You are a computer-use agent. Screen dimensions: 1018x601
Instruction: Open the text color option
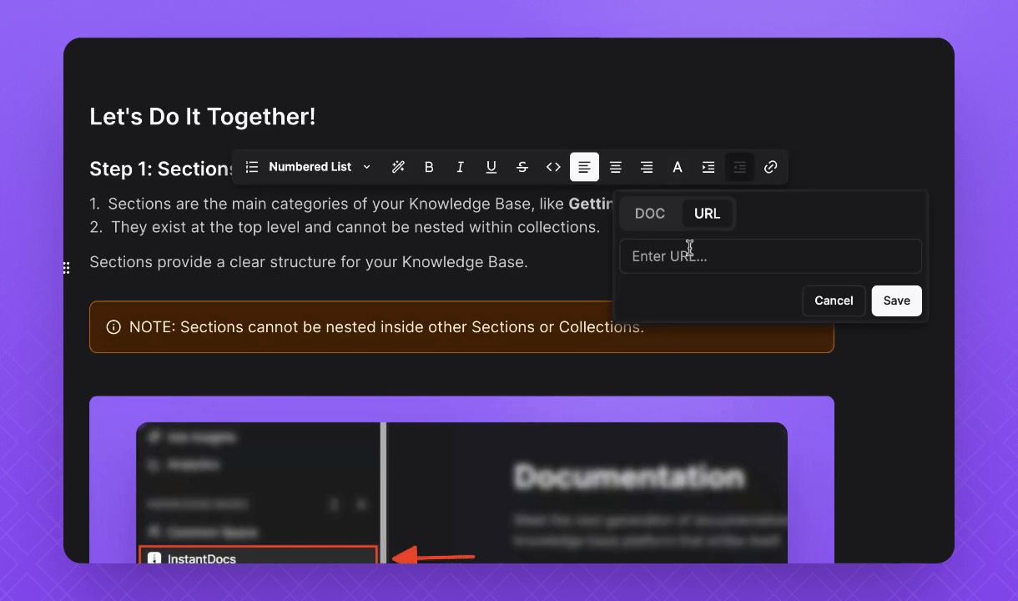point(678,167)
